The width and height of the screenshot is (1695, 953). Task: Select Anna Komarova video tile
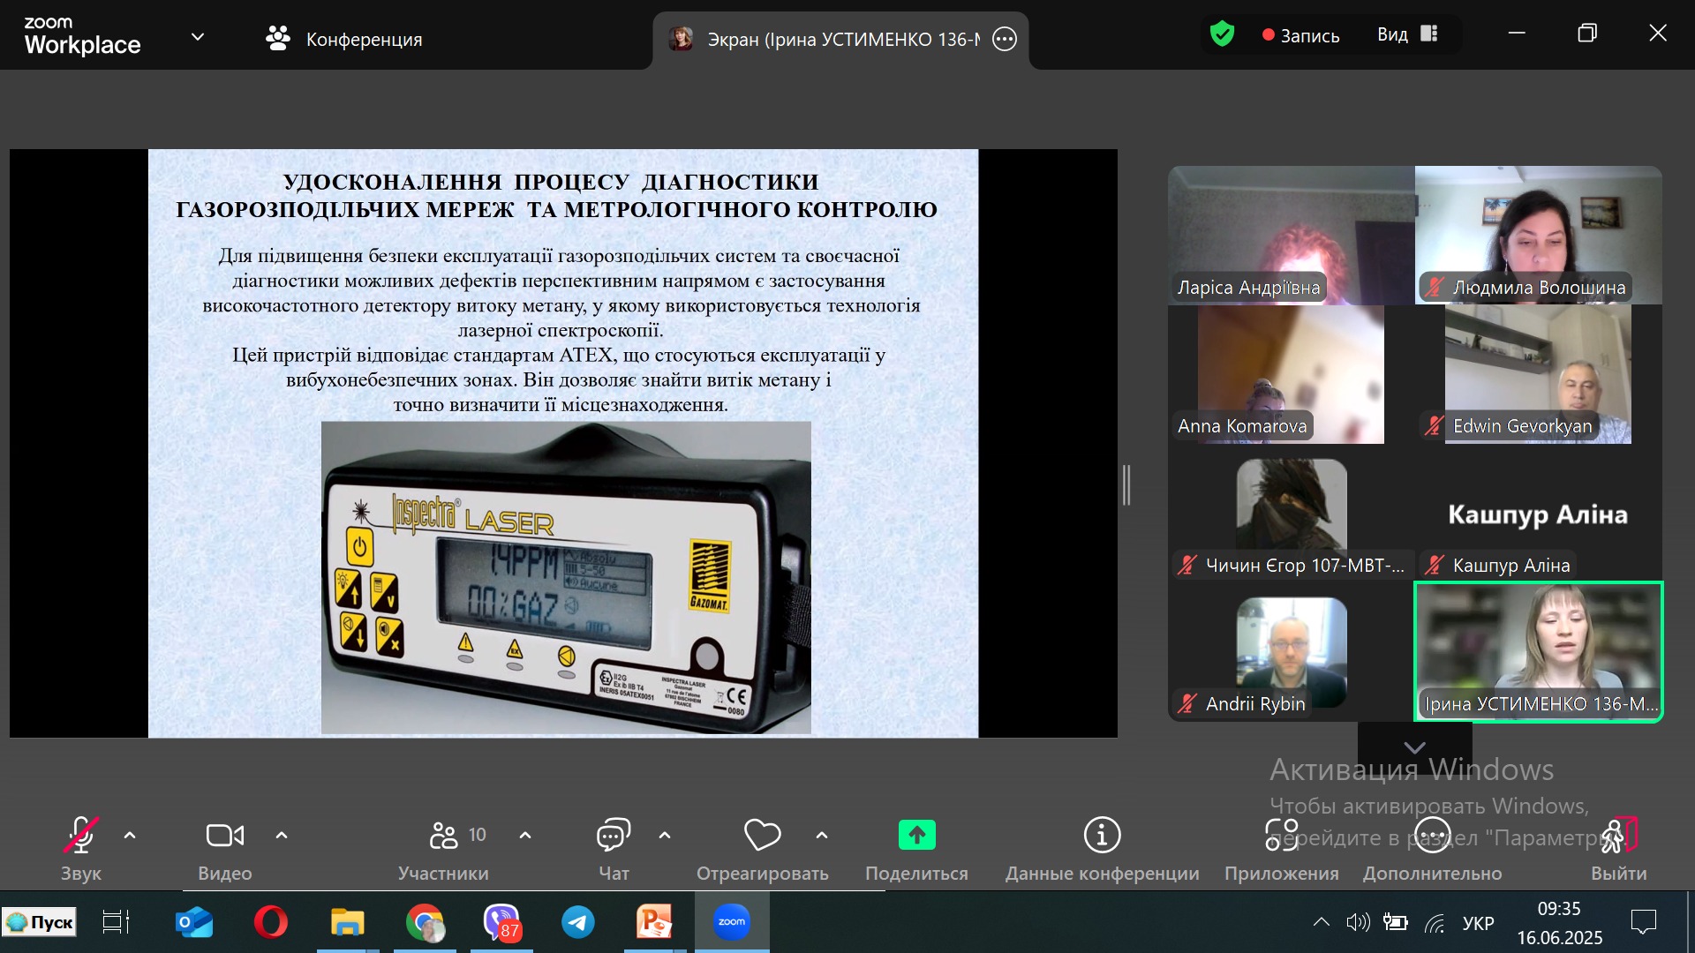1292,374
